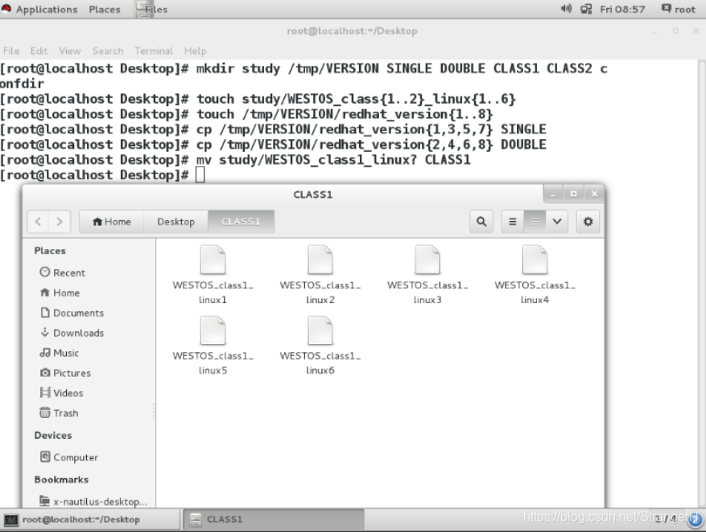
Task: Open x-nautilus-desktop bookmark
Action: [93, 501]
